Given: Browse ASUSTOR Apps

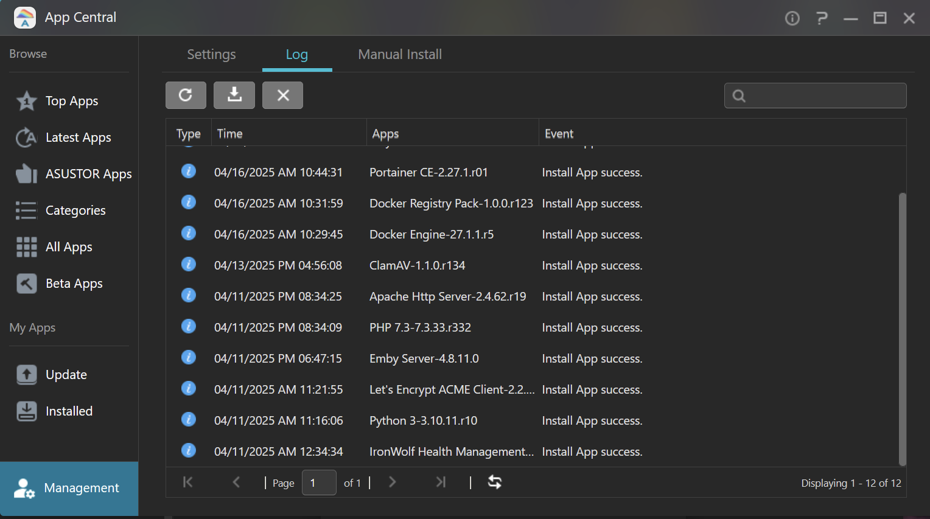Looking at the screenshot, I should (x=88, y=174).
